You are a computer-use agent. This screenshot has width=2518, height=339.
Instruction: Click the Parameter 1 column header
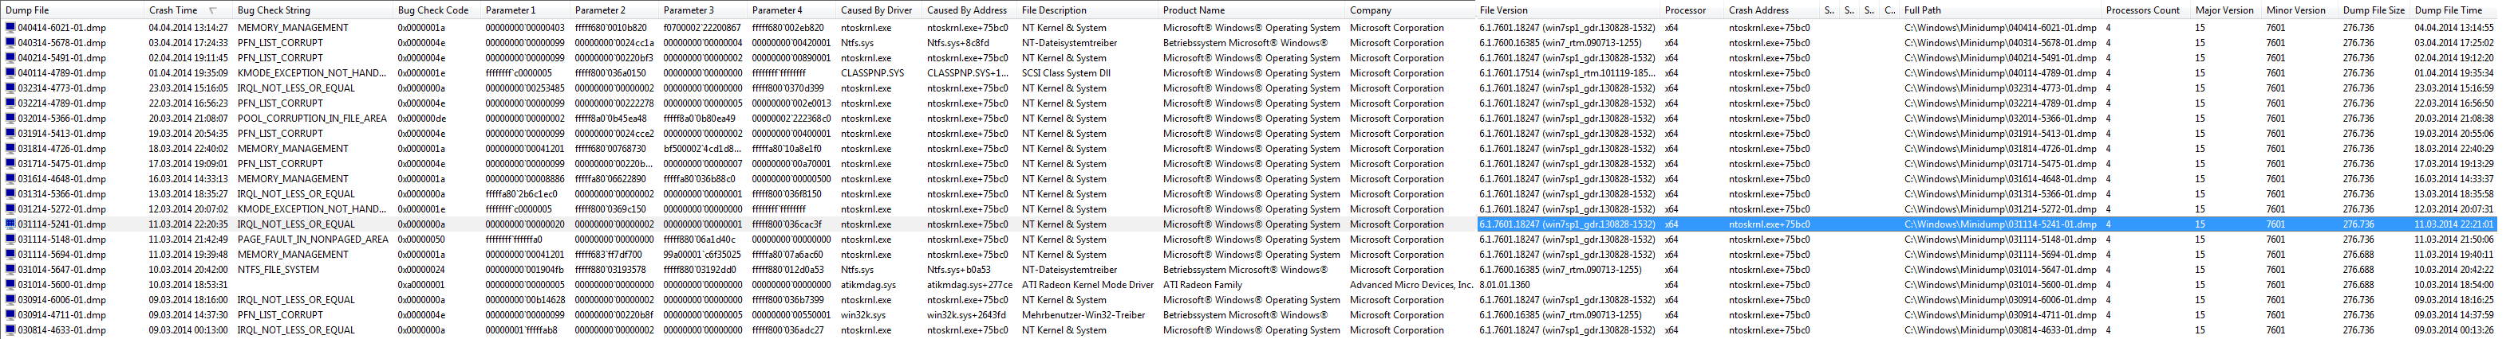pyautogui.click(x=526, y=10)
